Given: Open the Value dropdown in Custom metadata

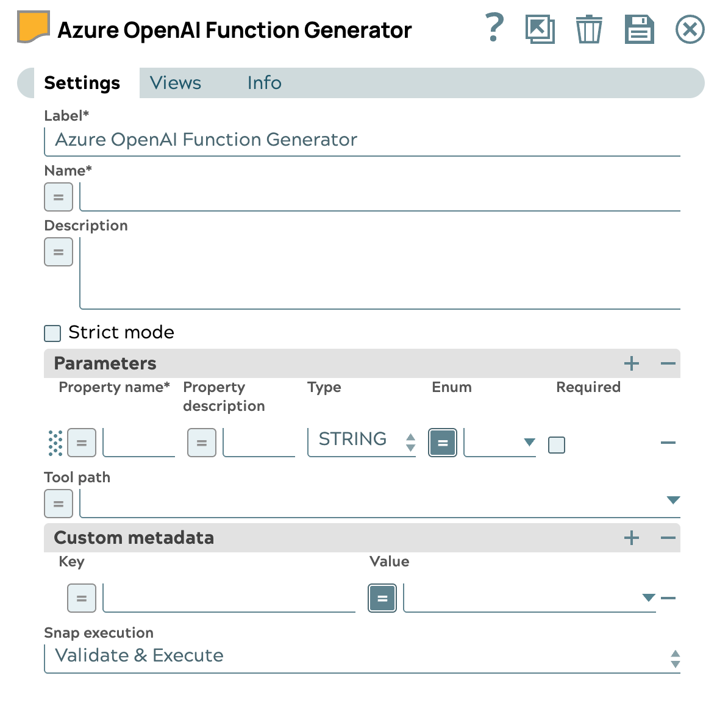Looking at the screenshot, I should coord(648,598).
